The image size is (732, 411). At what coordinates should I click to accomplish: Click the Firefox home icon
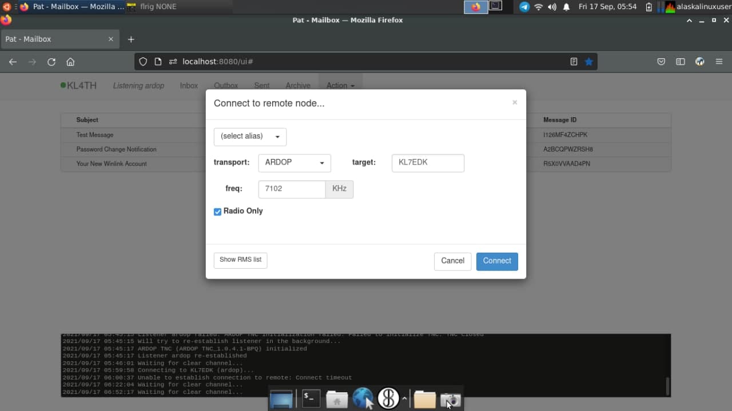coord(70,62)
